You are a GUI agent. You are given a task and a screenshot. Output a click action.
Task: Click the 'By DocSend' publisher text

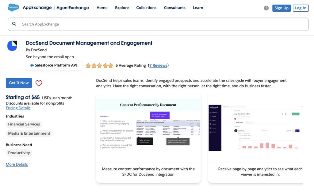pyautogui.click(x=36, y=50)
